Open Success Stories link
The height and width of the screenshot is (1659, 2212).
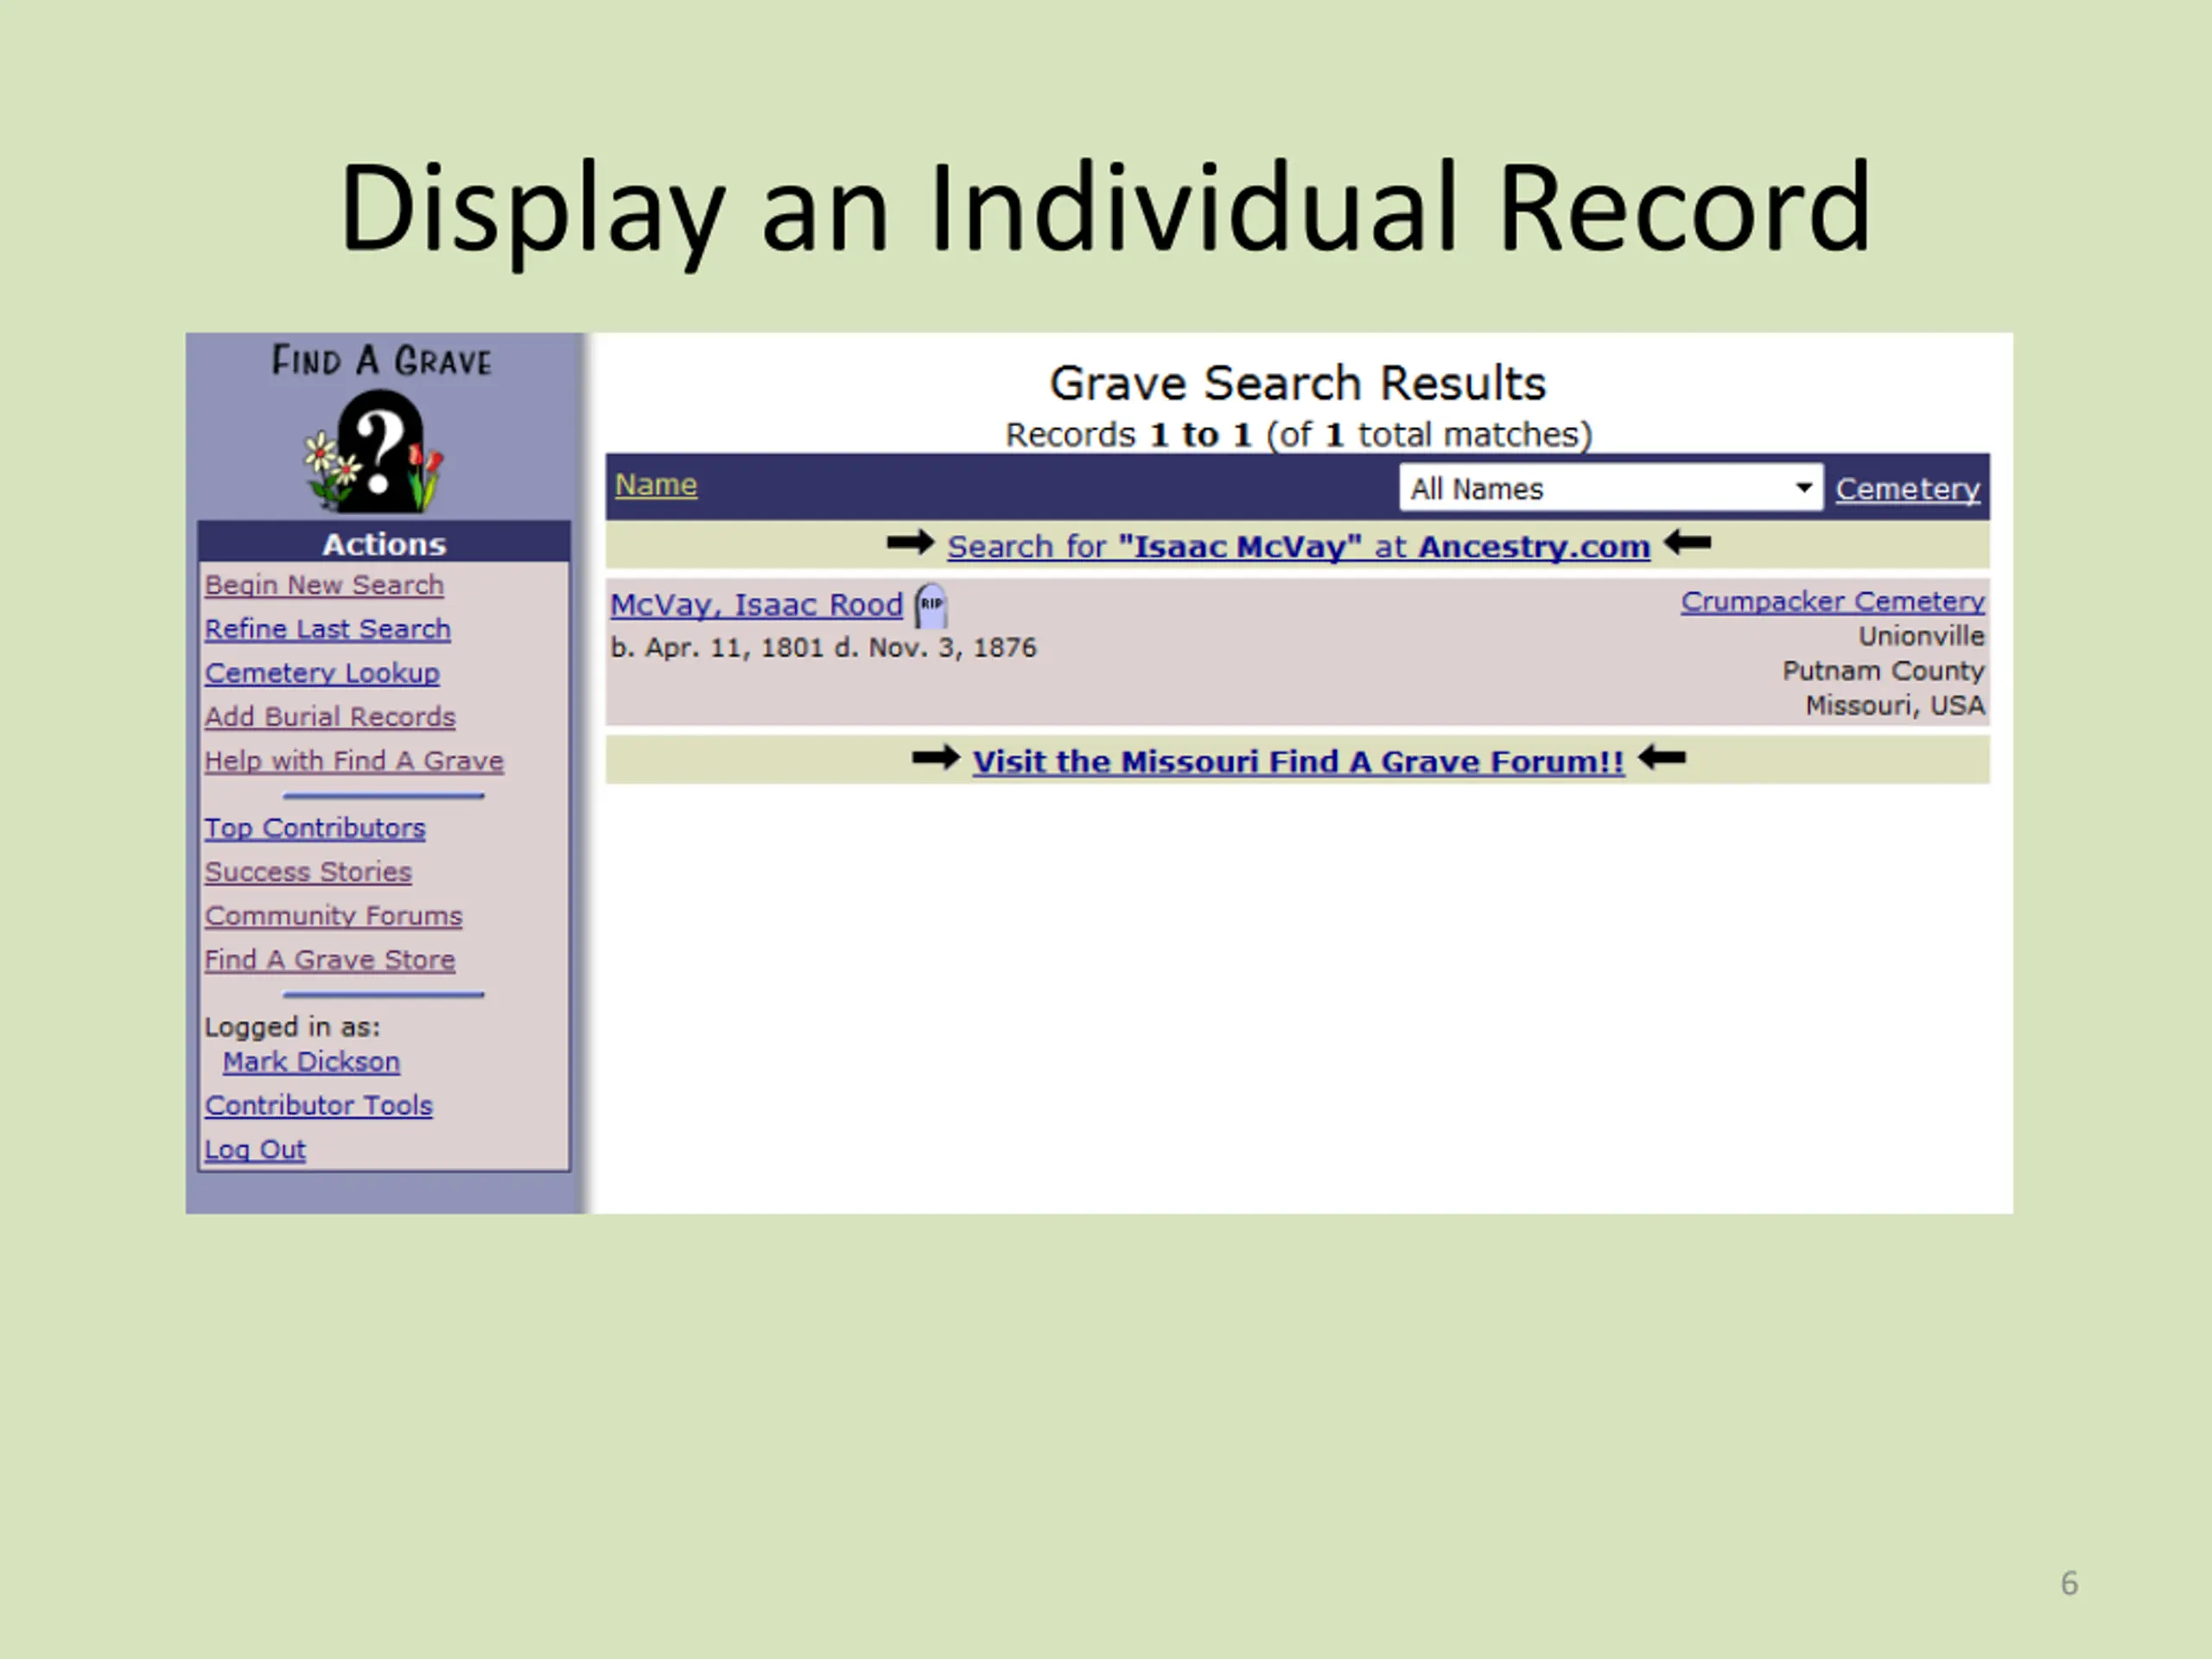[x=308, y=872]
